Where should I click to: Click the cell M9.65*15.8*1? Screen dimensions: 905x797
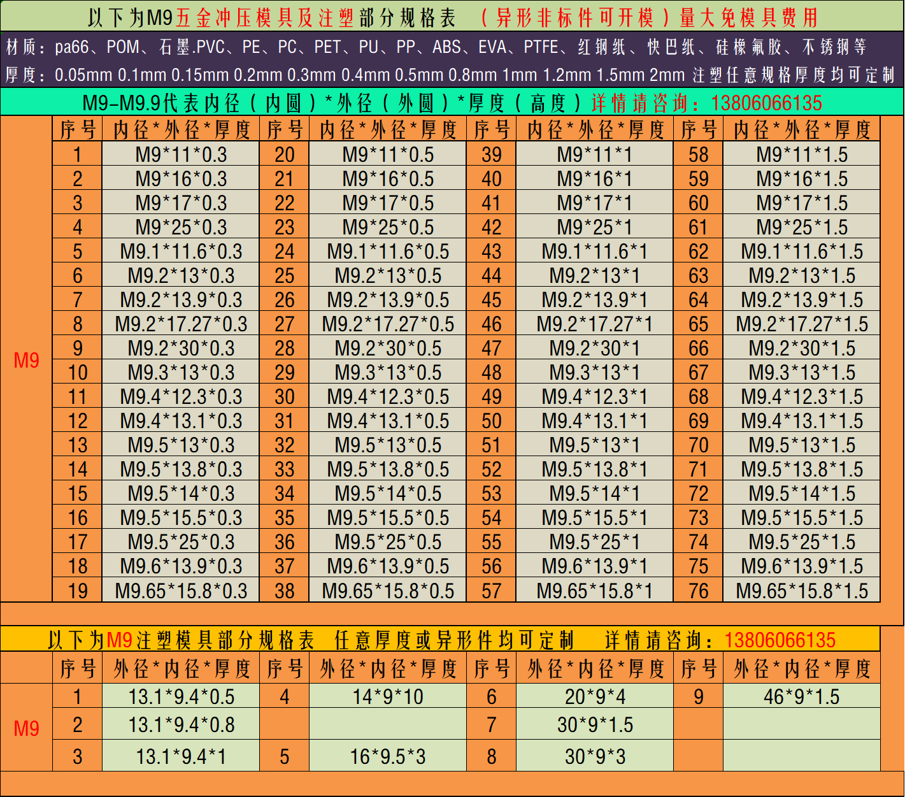594,590
